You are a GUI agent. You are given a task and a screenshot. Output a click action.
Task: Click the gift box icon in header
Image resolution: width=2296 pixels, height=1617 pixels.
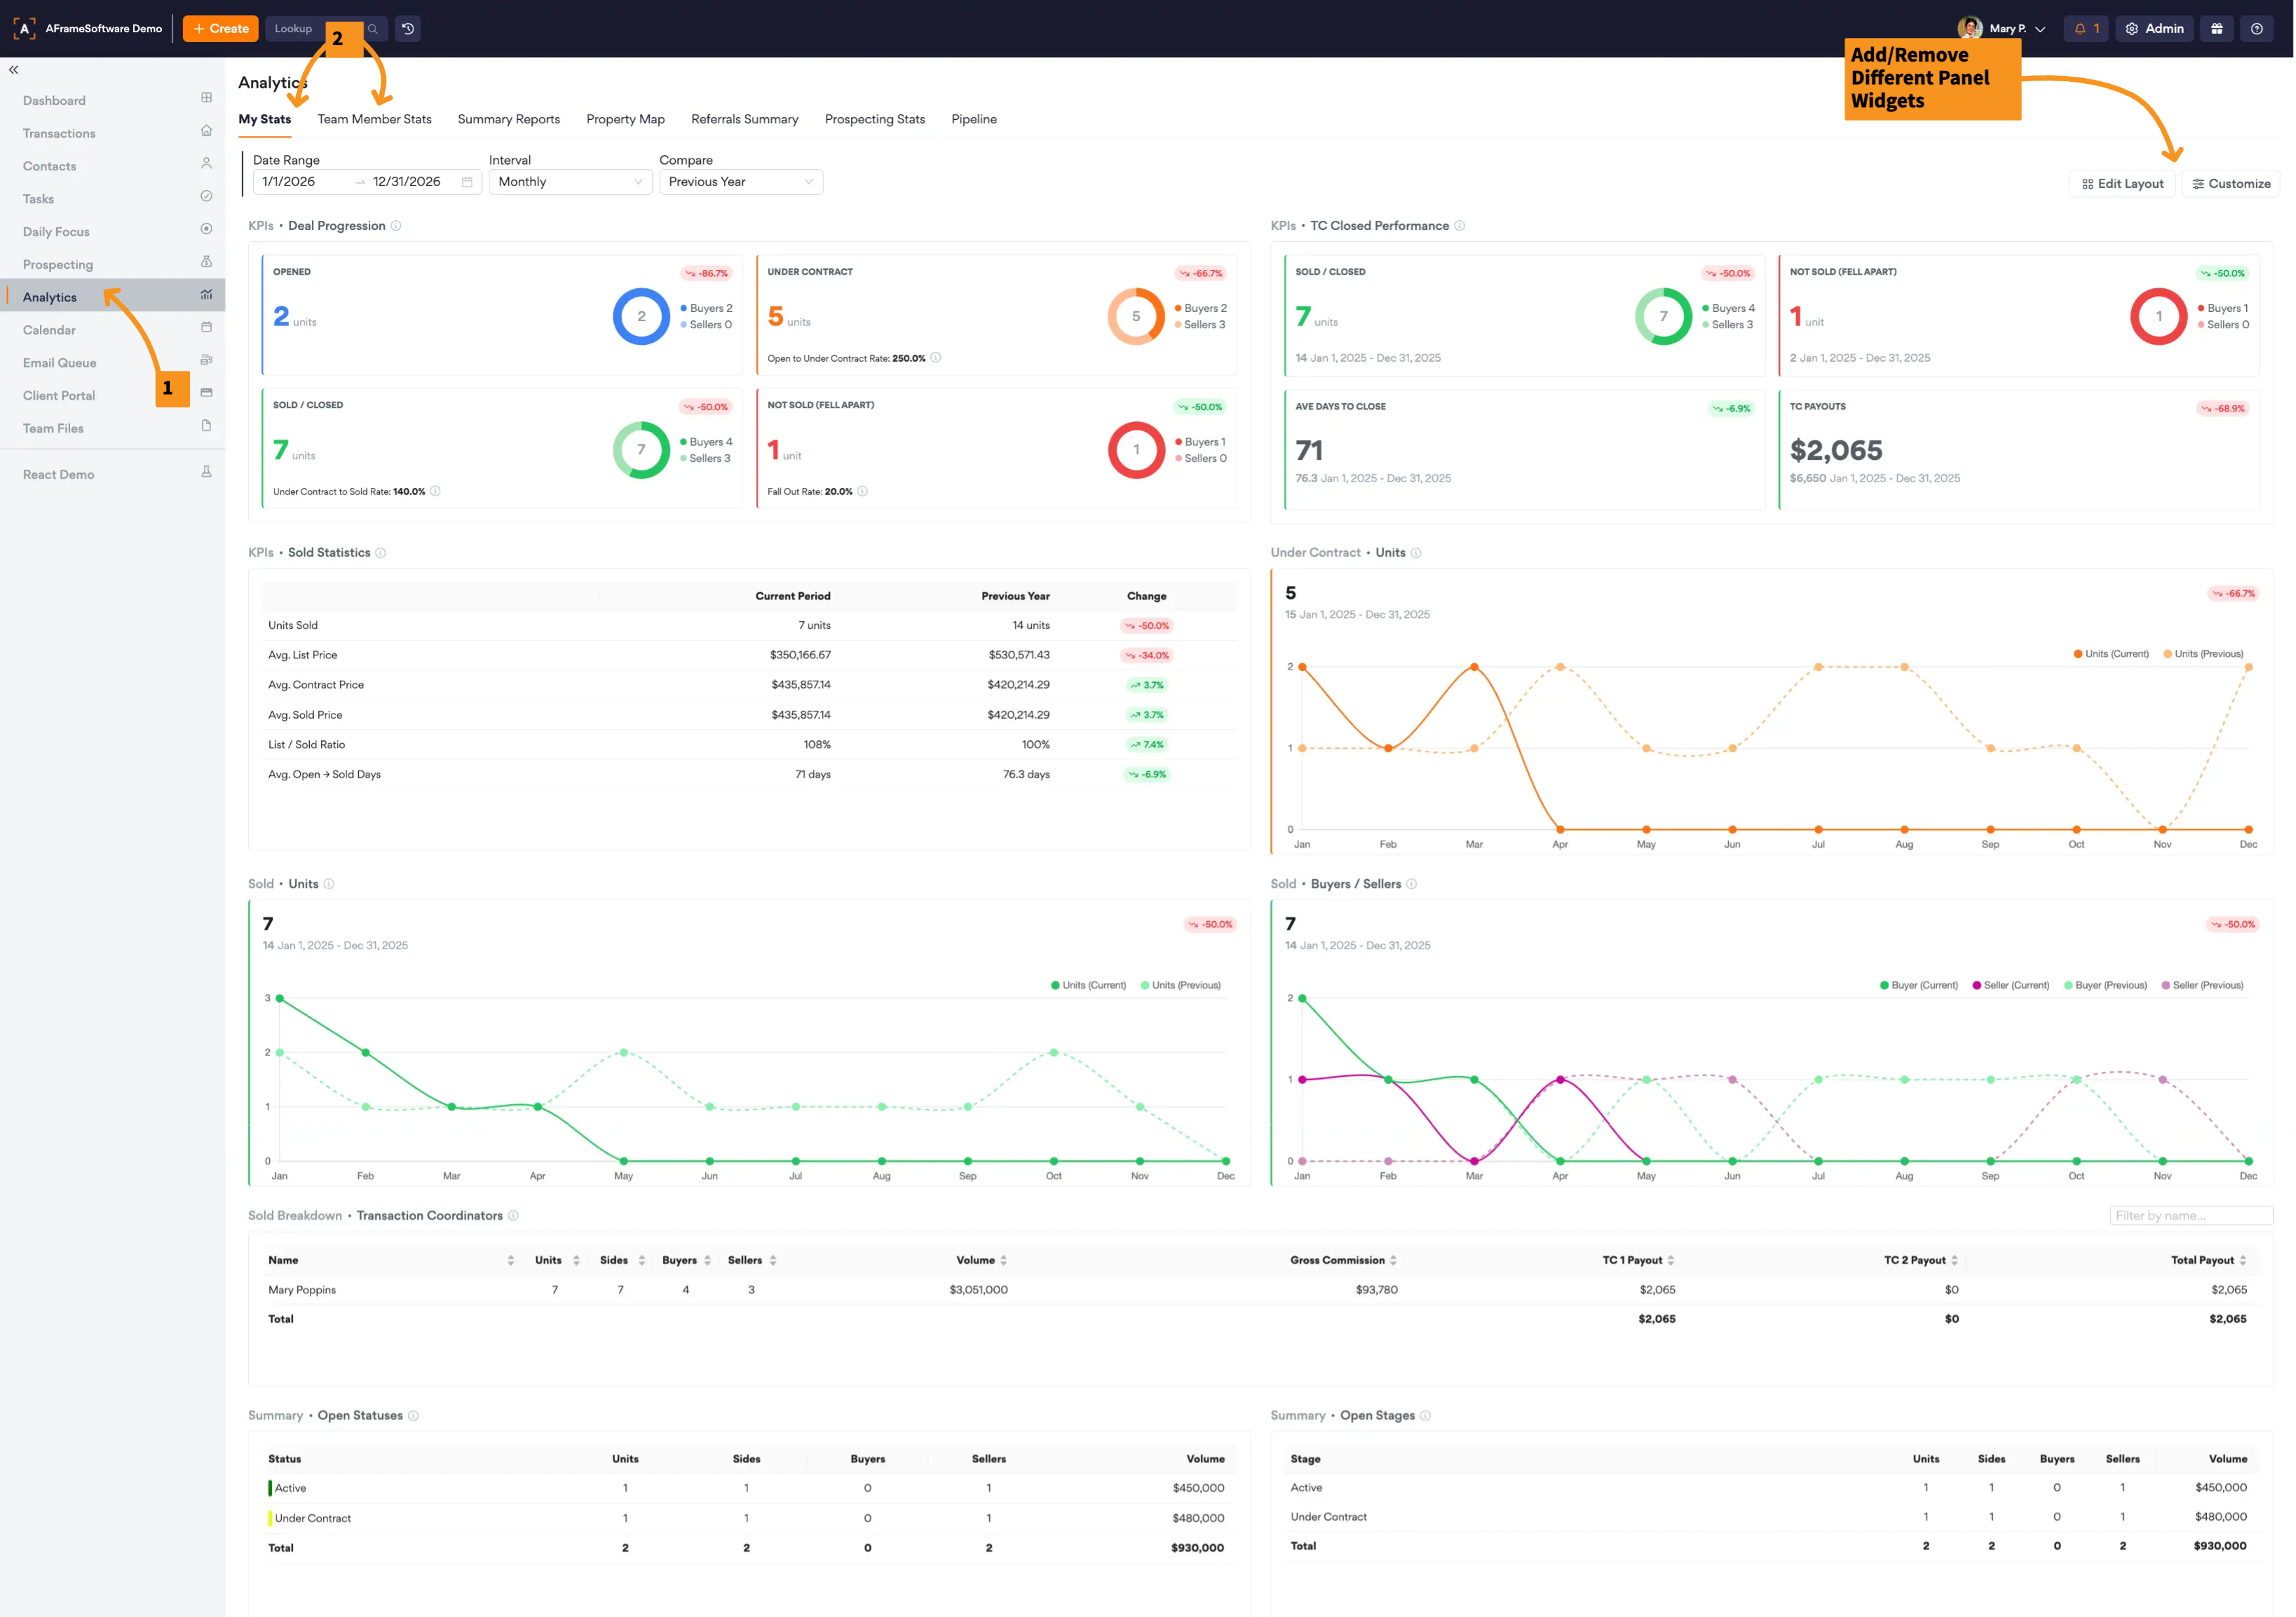coord(2216,29)
